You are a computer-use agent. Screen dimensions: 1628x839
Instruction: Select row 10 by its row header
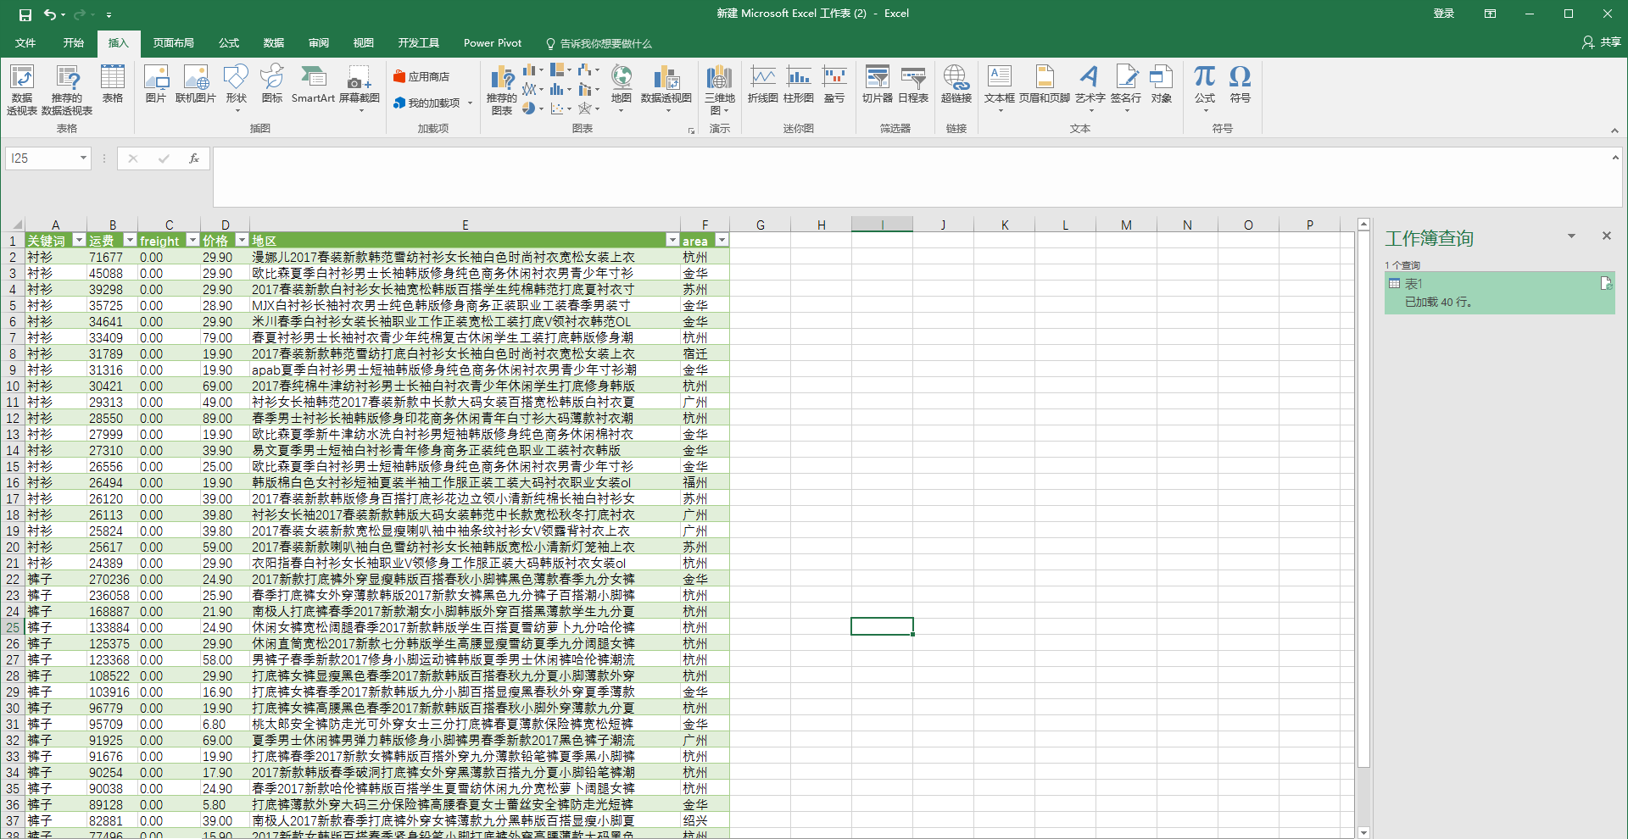pyautogui.click(x=13, y=386)
